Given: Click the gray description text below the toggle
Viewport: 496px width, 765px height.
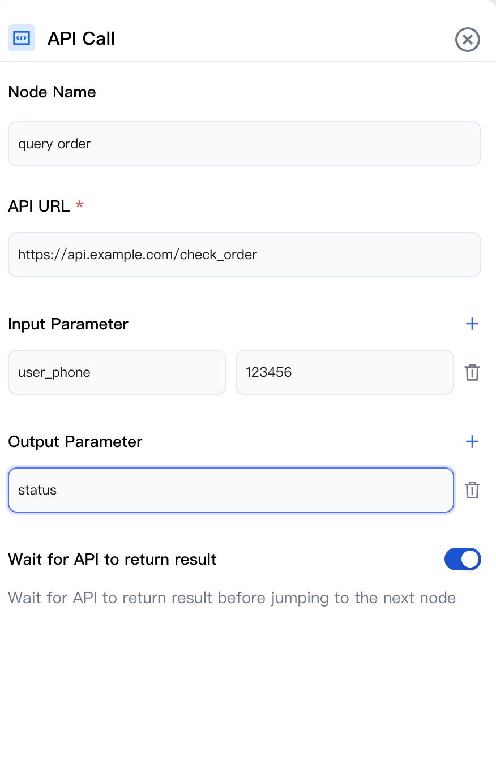Looking at the screenshot, I should 232,598.
